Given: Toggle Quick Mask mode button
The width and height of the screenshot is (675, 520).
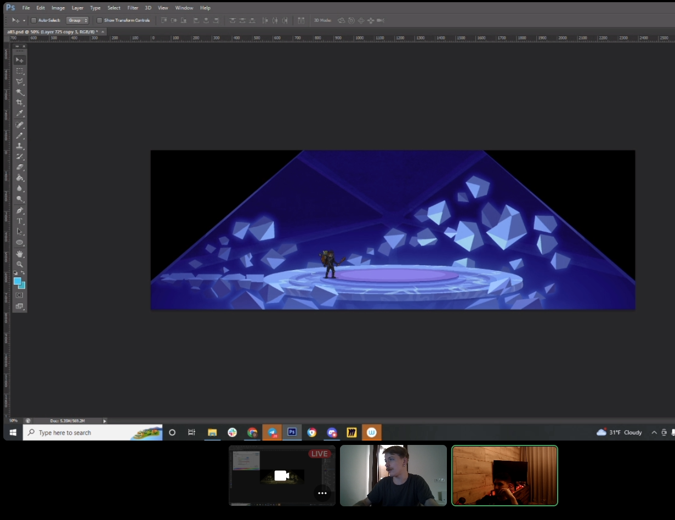Looking at the screenshot, I should 20,295.
